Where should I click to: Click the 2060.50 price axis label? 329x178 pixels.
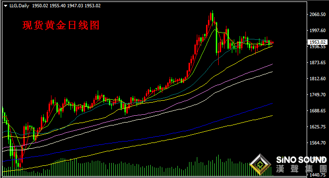(318, 14)
